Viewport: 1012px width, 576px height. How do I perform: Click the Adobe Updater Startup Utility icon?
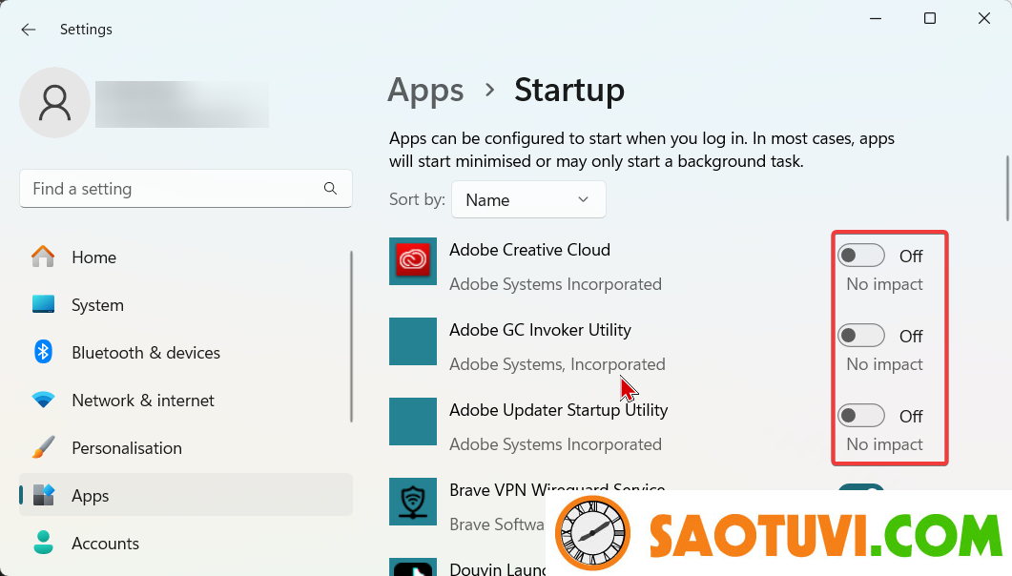(x=413, y=422)
